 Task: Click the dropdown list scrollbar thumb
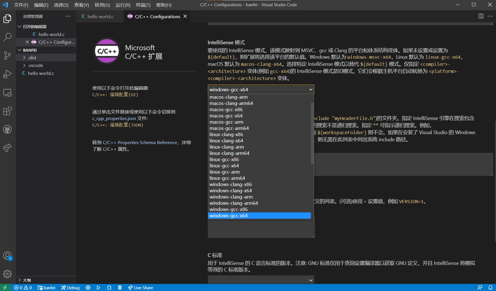[312, 133]
